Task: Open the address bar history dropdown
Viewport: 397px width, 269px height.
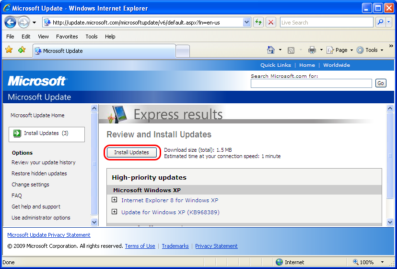Action: click(247, 23)
